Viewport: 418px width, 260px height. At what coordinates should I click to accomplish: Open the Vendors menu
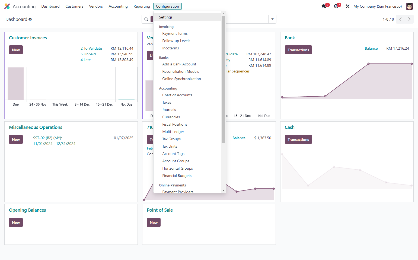click(96, 6)
